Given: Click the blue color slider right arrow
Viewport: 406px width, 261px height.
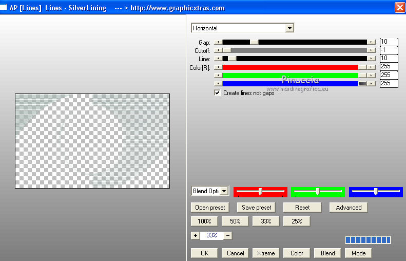Looking at the screenshot, I should [x=371, y=84].
